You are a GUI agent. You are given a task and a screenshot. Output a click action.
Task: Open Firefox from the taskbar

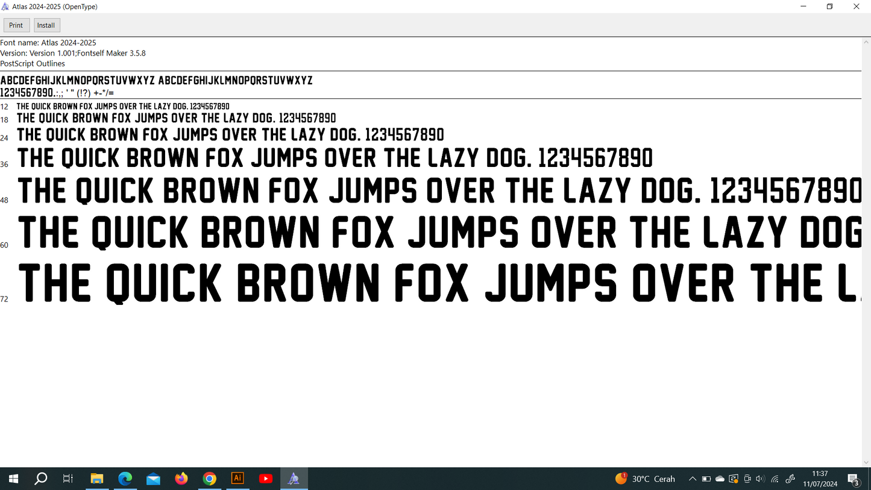click(x=181, y=479)
